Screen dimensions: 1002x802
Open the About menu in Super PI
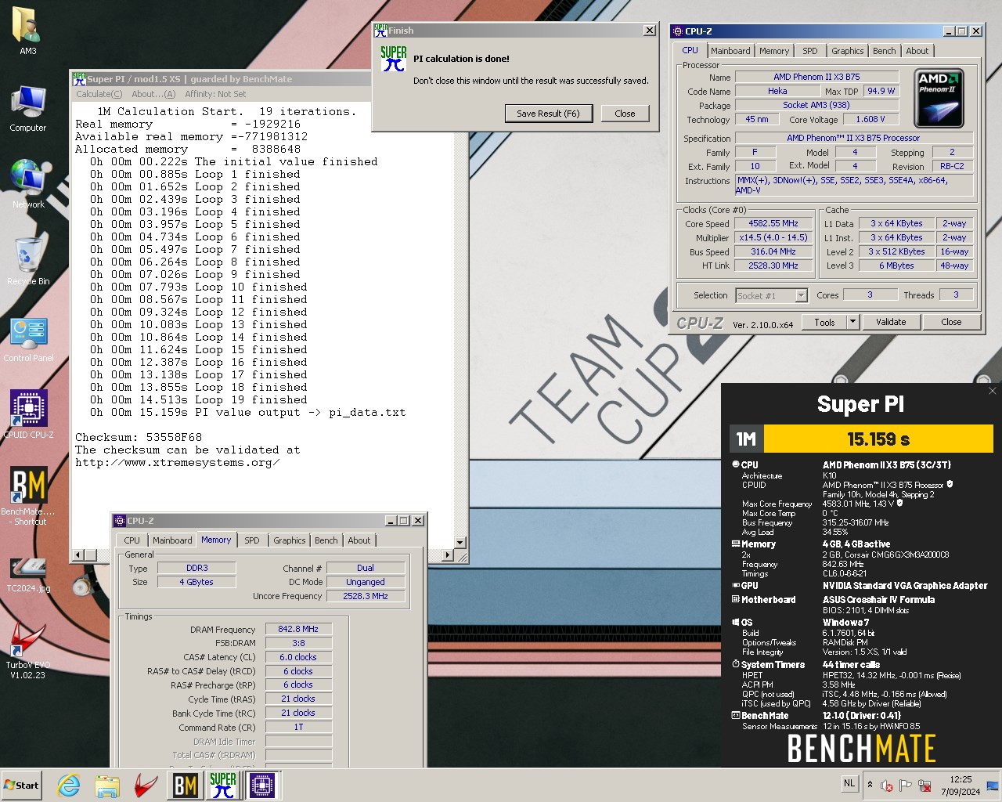(x=153, y=94)
